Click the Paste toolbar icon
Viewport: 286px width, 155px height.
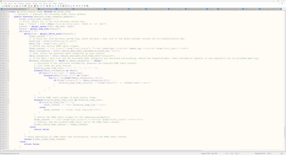26,6
